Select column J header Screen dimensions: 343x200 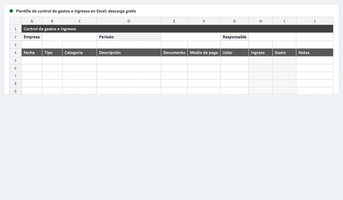(x=315, y=21)
